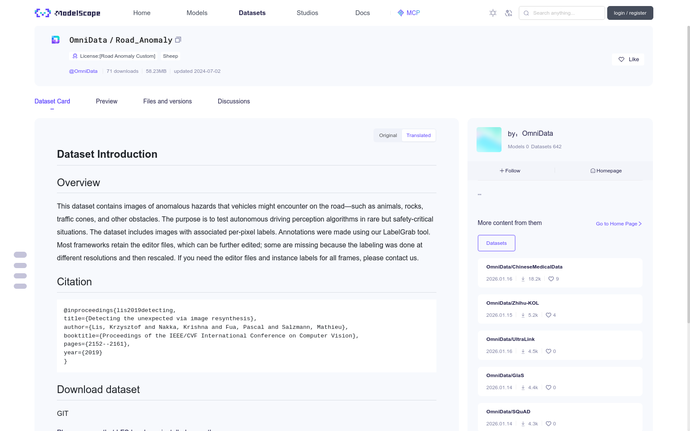Click the Go to Home Page link

[x=619, y=224]
